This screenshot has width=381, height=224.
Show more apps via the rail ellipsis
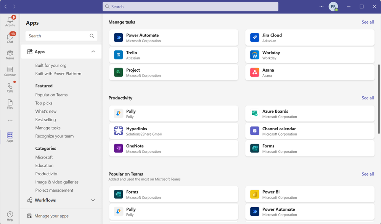coord(10,121)
